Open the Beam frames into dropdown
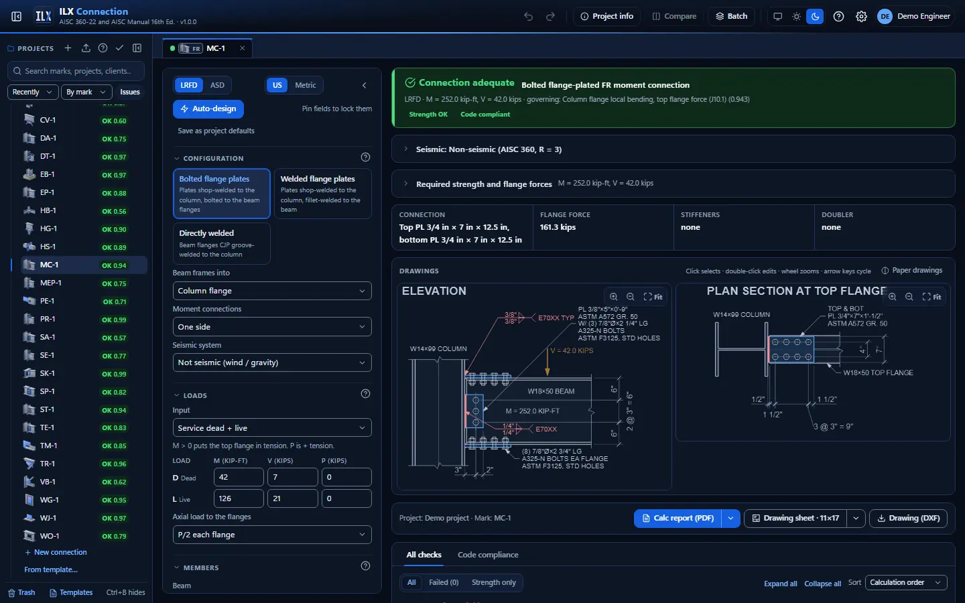This screenshot has width=965, height=603. (272, 291)
